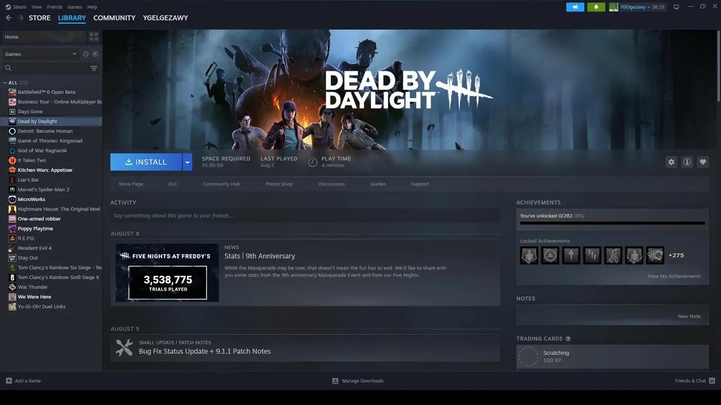The height and width of the screenshot is (405, 721).
Task: Open the Store Page link
Action: coord(131,184)
